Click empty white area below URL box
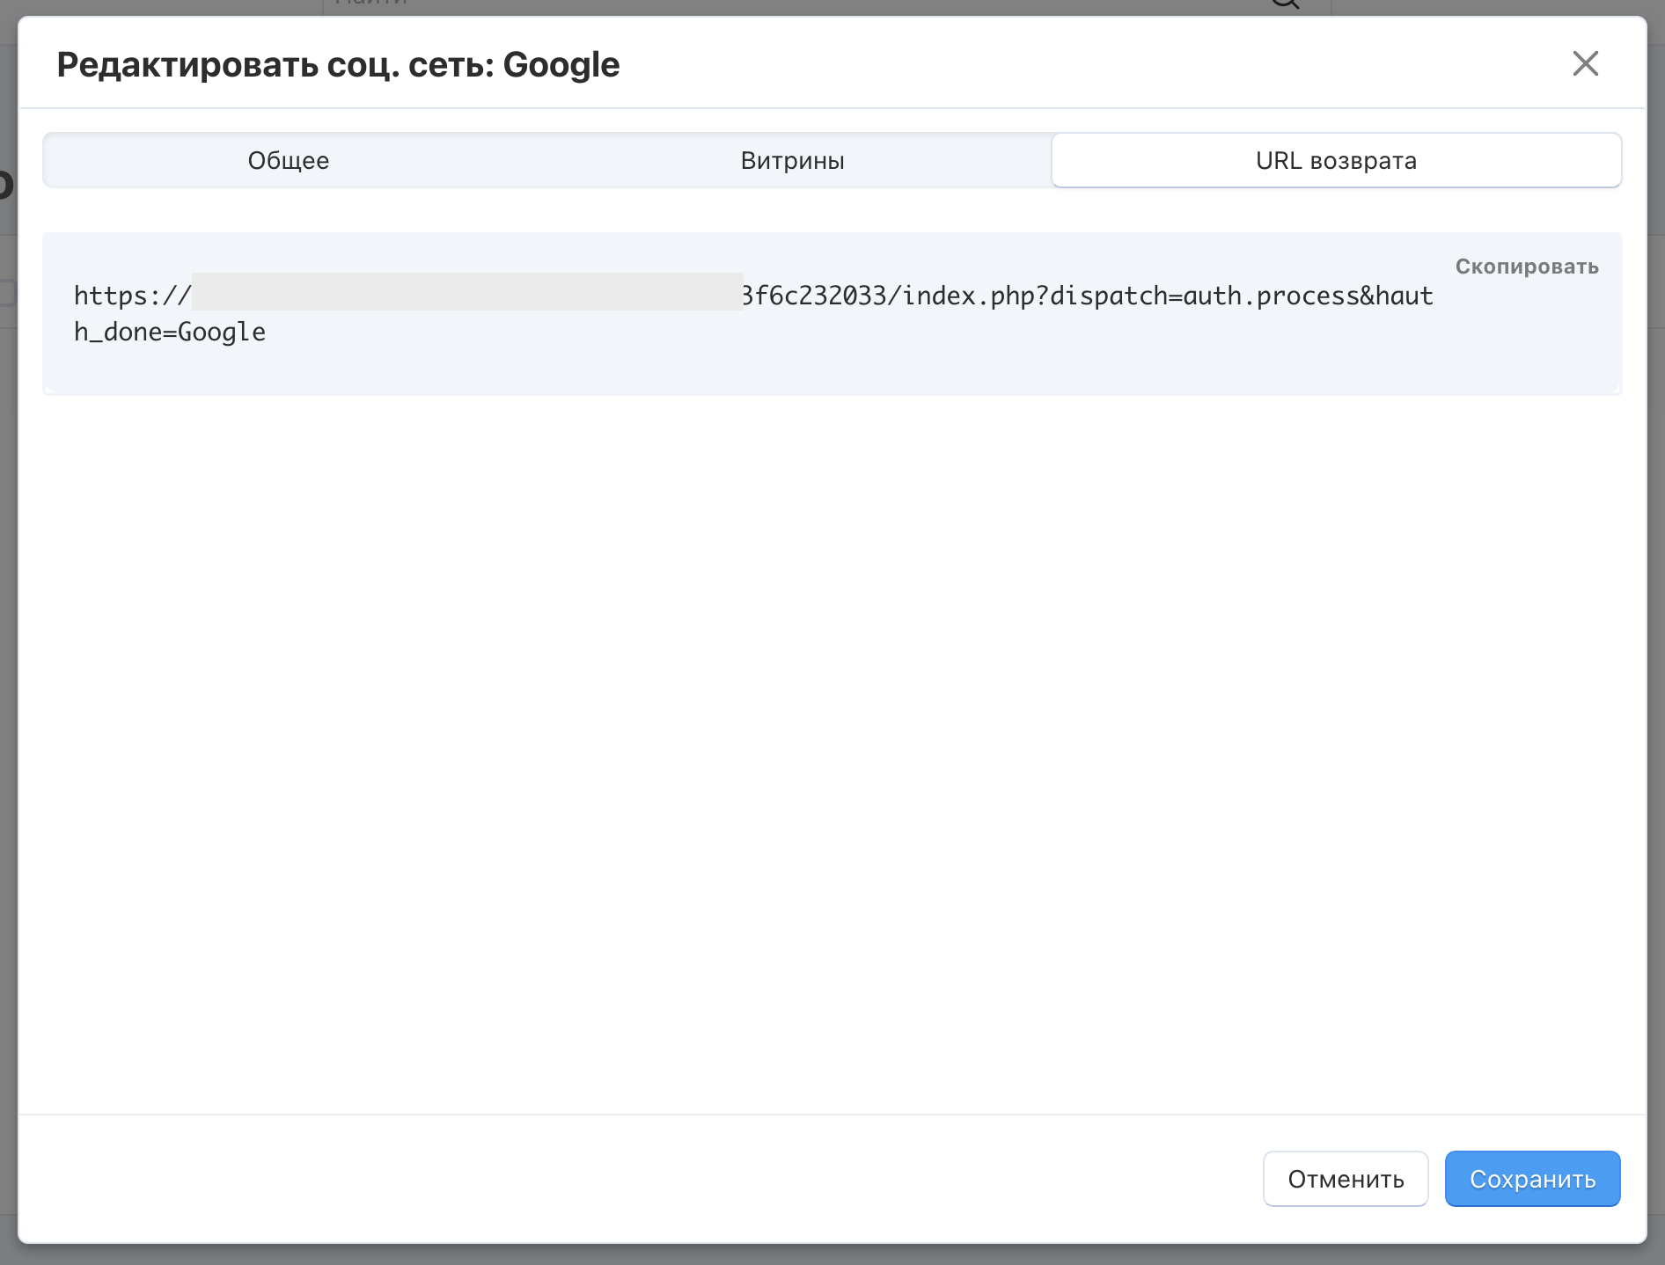This screenshot has width=1665, height=1265. click(x=832, y=748)
